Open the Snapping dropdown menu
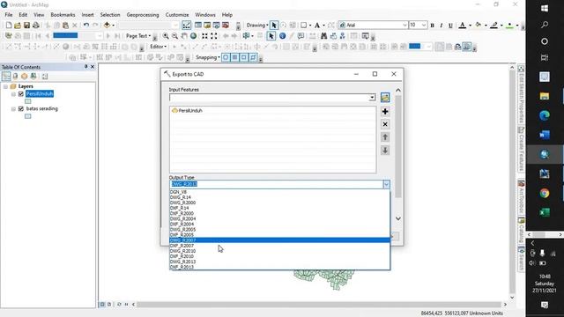Viewport: 564px width, 317px height. (208, 57)
